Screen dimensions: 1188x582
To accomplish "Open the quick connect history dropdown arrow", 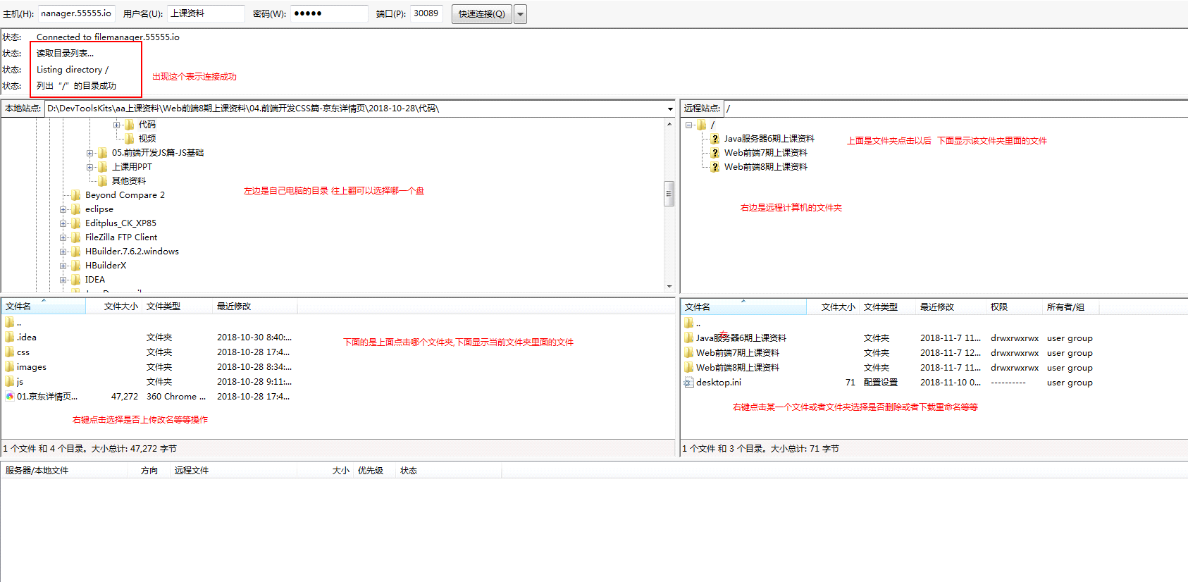I will [x=521, y=14].
